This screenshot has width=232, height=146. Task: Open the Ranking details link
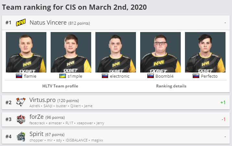[x=171, y=86]
